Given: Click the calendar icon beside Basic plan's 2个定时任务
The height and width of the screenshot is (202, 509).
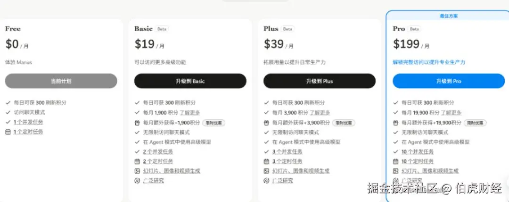Looking at the screenshot, I should coord(137,161).
